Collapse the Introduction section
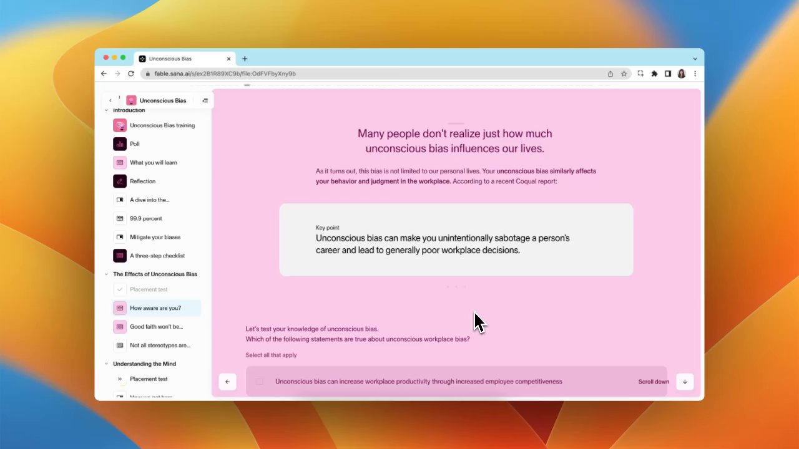The width and height of the screenshot is (799, 449). 106,110
